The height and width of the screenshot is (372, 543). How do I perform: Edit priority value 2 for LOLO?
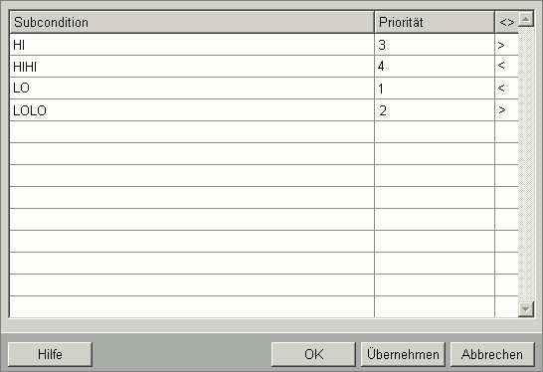pyautogui.click(x=435, y=110)
